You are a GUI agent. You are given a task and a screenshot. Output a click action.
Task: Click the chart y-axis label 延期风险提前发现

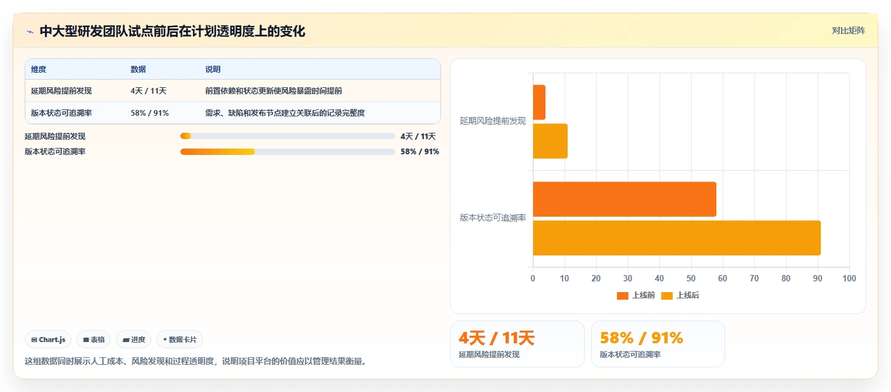492,121
